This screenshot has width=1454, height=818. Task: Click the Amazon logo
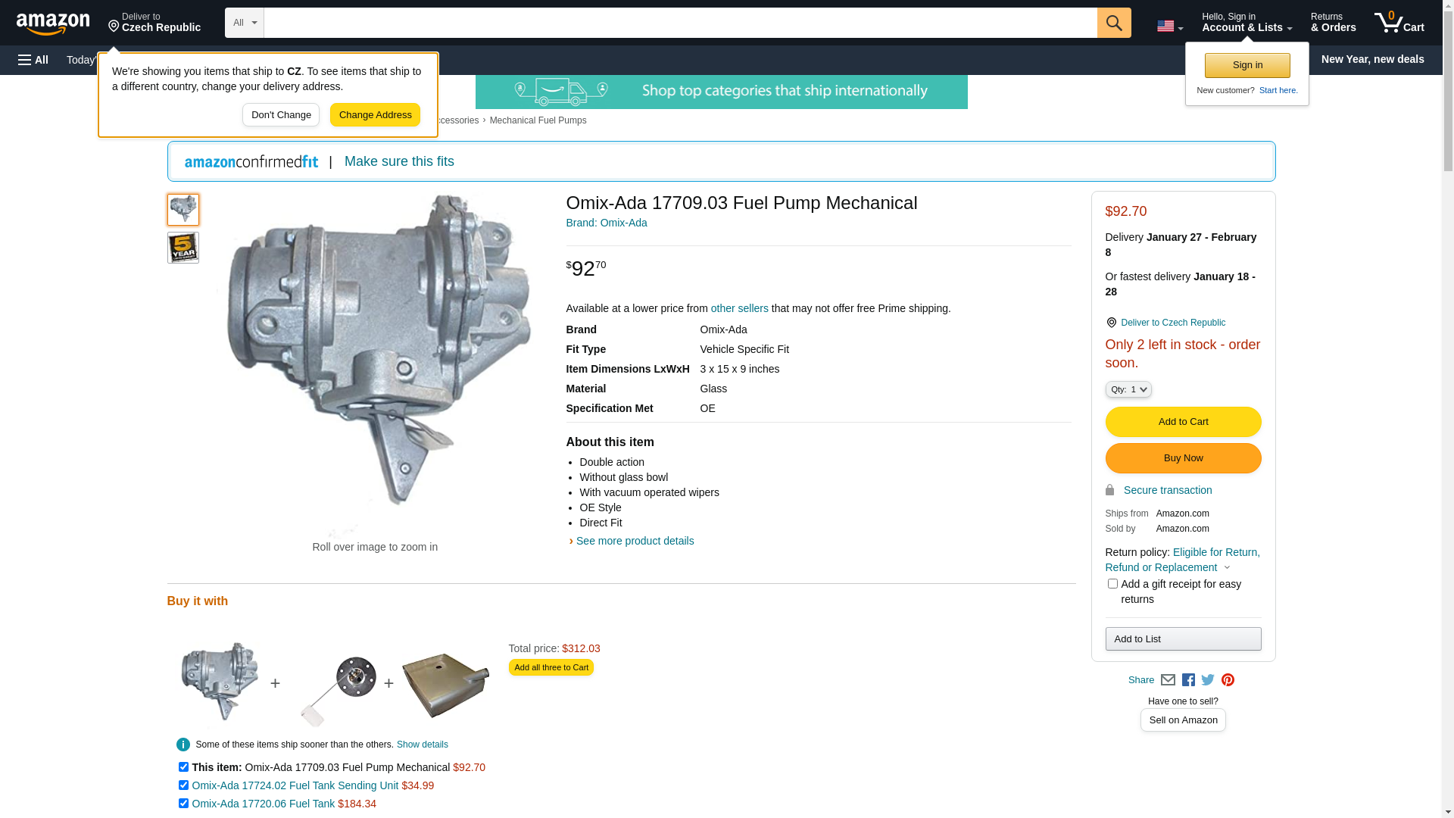point(53,23)
